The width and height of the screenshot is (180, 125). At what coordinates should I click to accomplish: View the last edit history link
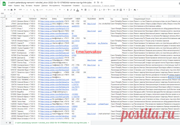[98, 5]
